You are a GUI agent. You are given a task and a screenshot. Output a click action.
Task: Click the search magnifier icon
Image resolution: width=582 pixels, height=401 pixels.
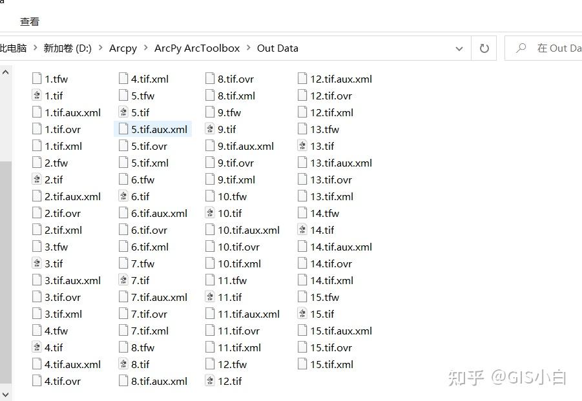click(521, 48)
